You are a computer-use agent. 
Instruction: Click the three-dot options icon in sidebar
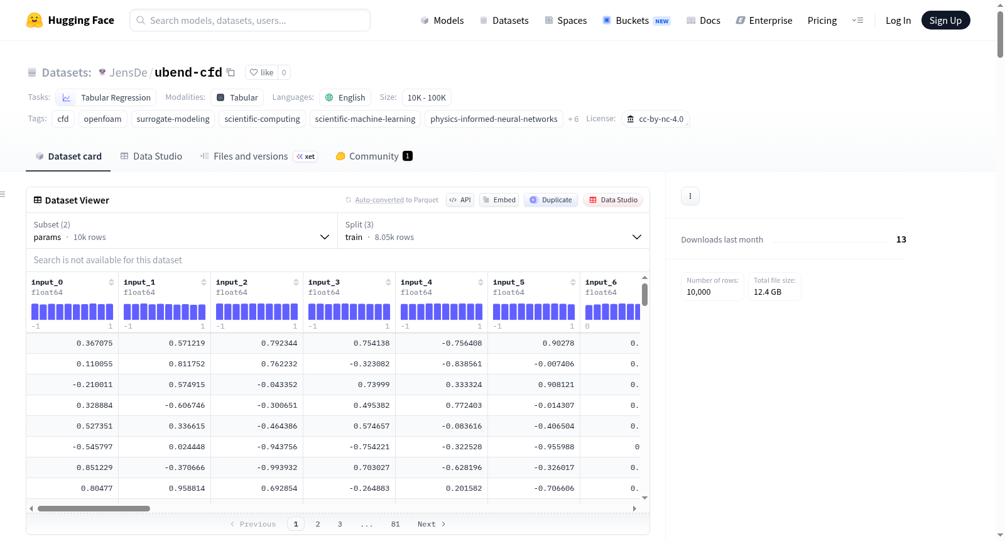[x=690, y=196]
